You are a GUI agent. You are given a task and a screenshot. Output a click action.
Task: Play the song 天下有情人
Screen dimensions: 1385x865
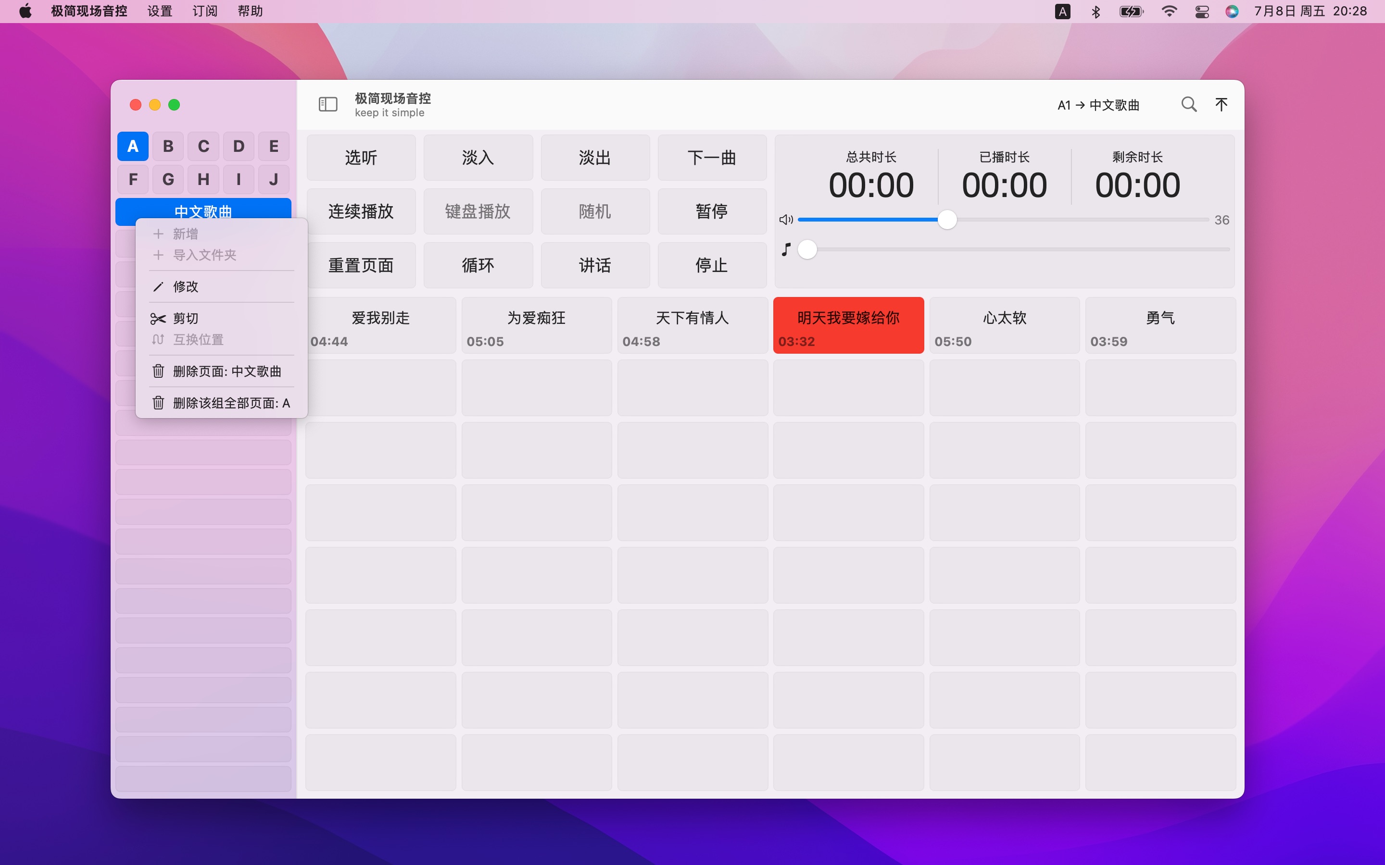tap(692, 325)
